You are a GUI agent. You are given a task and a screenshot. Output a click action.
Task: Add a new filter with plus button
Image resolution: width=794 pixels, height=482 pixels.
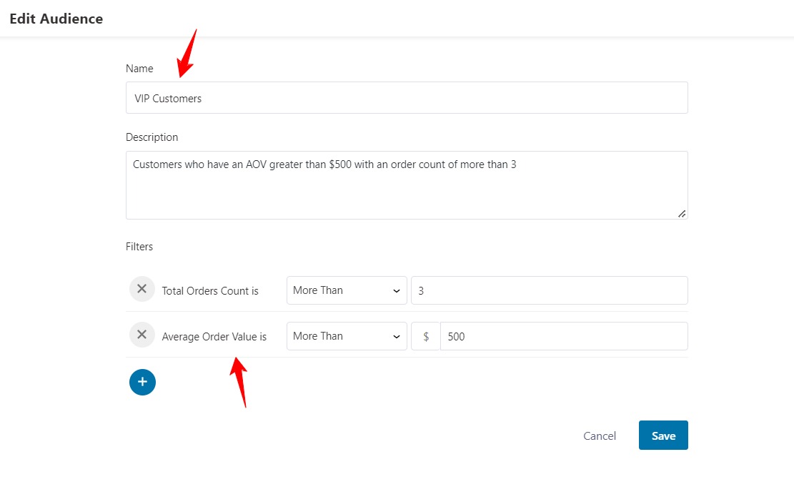coord(142,383)
